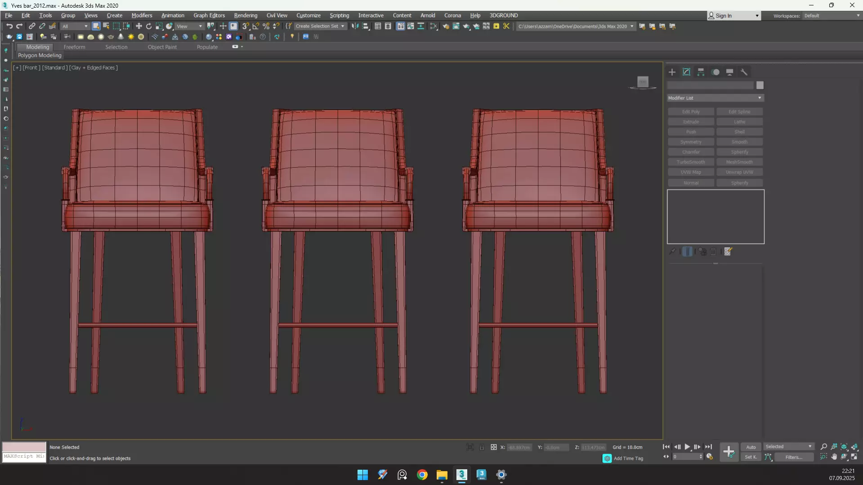863x485 pixels.
Task: Open the project path dropdown
Action: click(632, 27)
